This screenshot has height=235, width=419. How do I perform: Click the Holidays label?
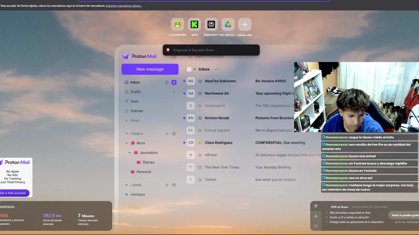137,195
